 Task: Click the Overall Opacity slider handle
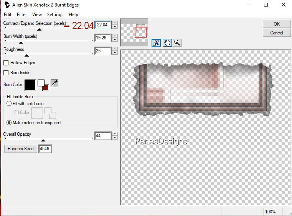(43, 140)
